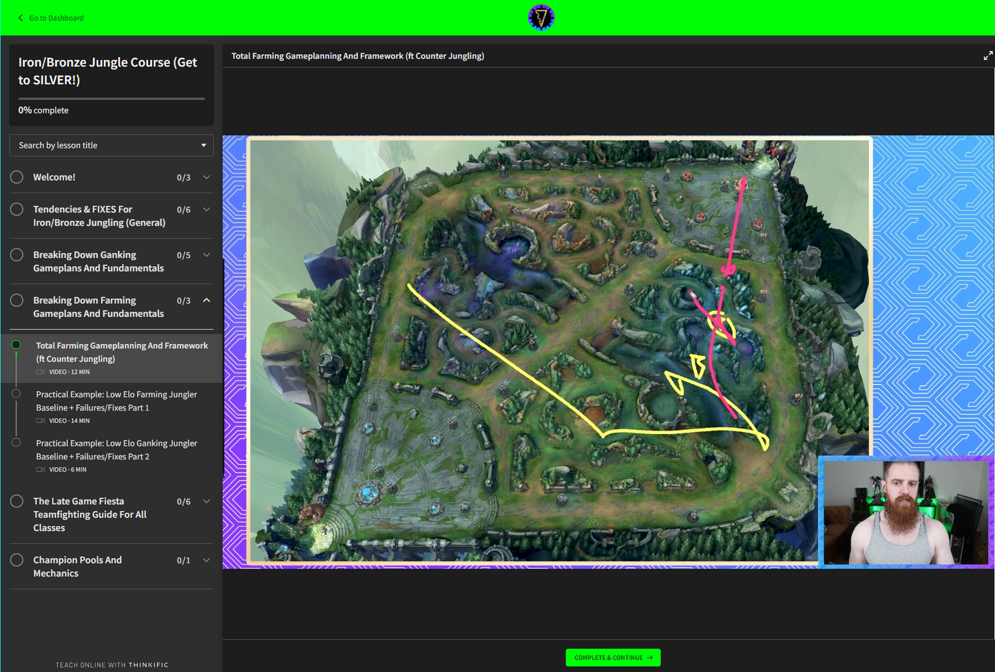The width and height of the screenshot is (995, 672).
Task: Click the lesson video map area
Action: click(x=559, y=351)
